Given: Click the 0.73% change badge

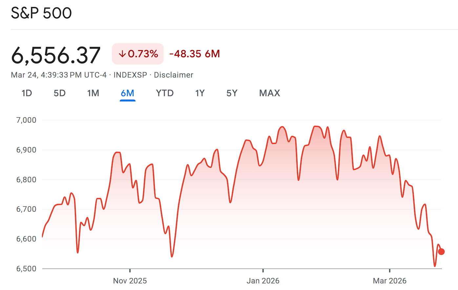Looking at the screenshot, I should point(138,54).
